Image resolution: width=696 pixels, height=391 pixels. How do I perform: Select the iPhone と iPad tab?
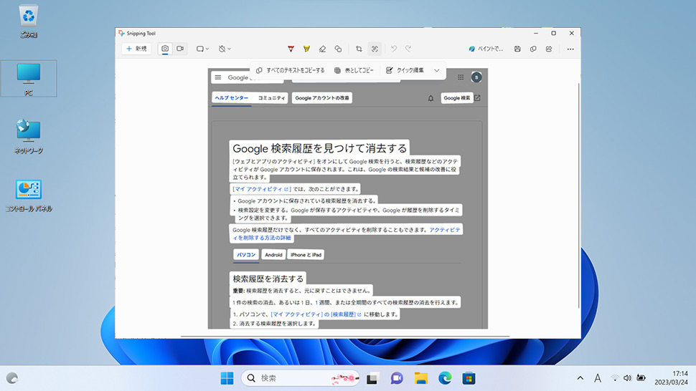306,255
